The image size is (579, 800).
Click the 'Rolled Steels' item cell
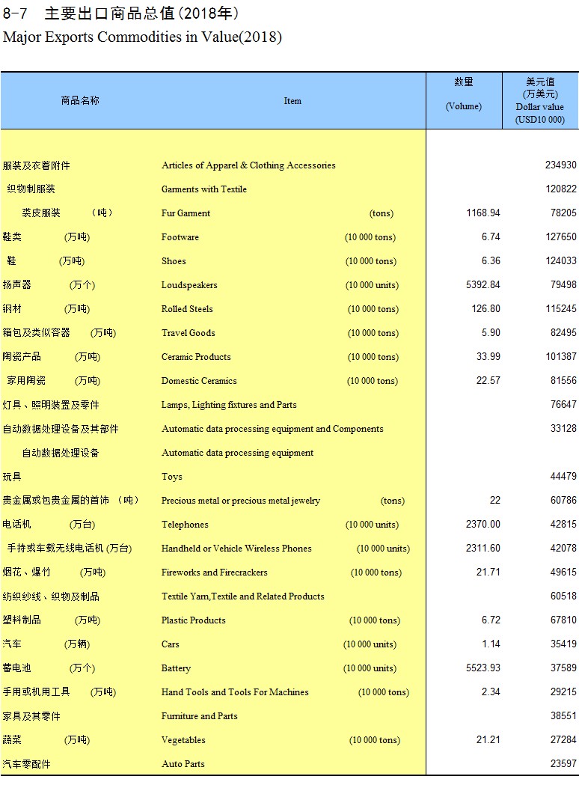point(187,309)
